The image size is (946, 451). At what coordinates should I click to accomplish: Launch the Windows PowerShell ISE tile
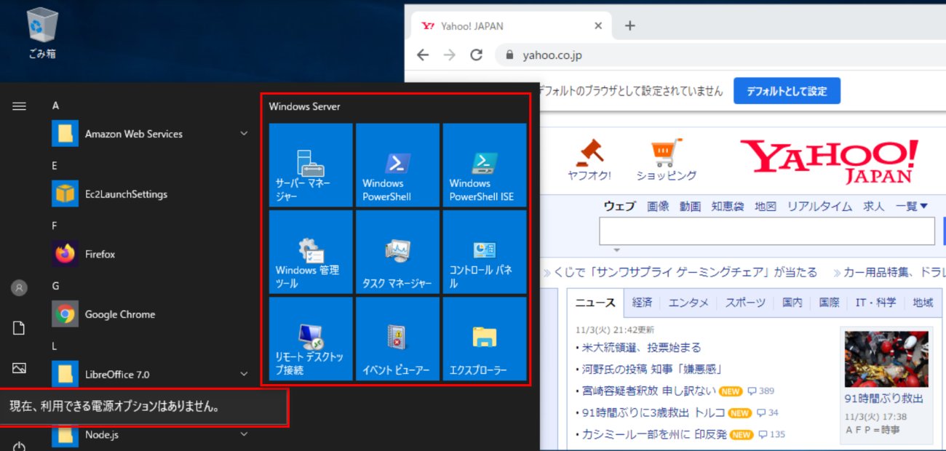click(x=484, y=165)
